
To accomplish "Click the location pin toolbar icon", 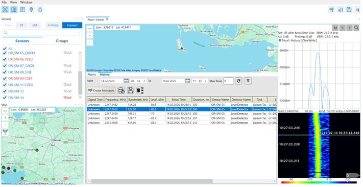I will pos(31,10).
